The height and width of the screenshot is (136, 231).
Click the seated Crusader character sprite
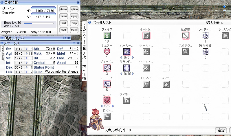[96, 119]
